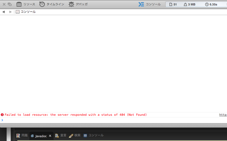The width and height of the screenshot is (227, 141).
Task: Go back with left arrow
Action: 4,12
